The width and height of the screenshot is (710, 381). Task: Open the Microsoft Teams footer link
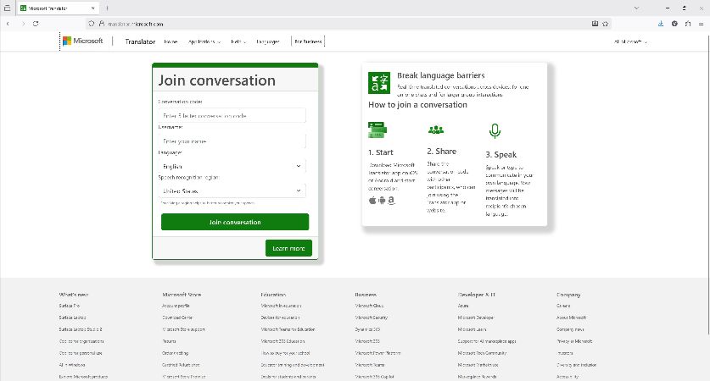coord(370,365)
